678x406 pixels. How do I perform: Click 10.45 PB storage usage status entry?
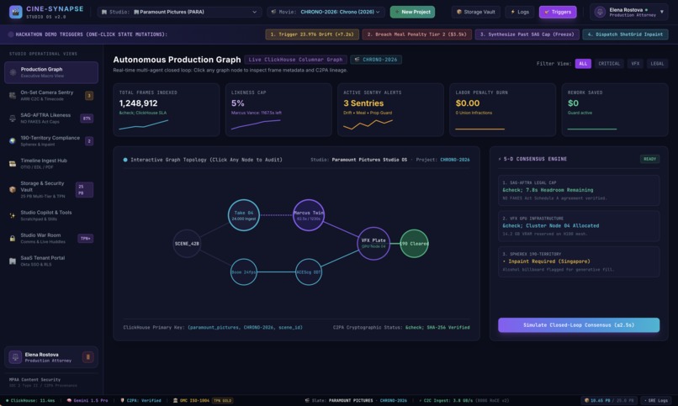(x=609, y=400)
